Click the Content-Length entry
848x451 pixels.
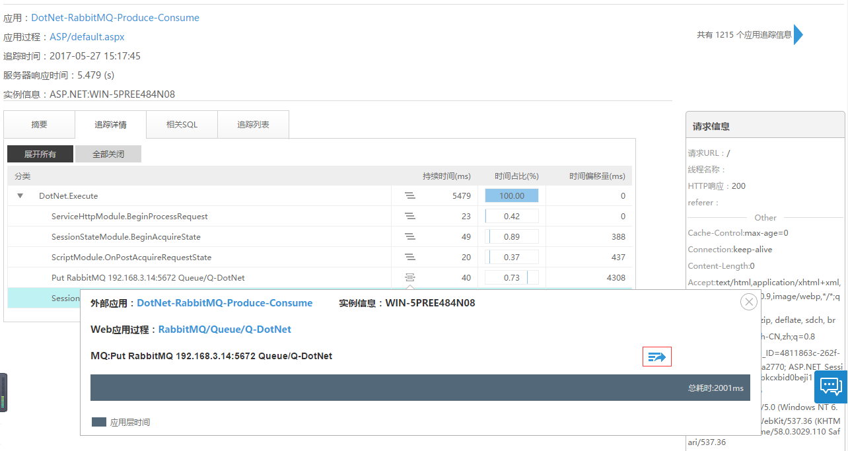pos(721,266)
